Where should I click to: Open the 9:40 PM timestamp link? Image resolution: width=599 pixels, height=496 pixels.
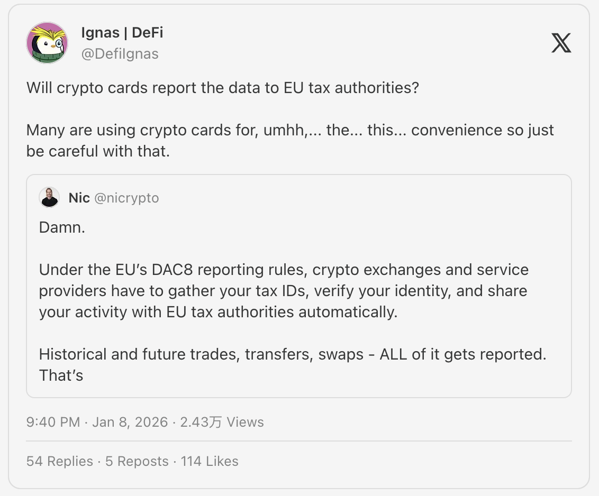(x=53, y=422)
